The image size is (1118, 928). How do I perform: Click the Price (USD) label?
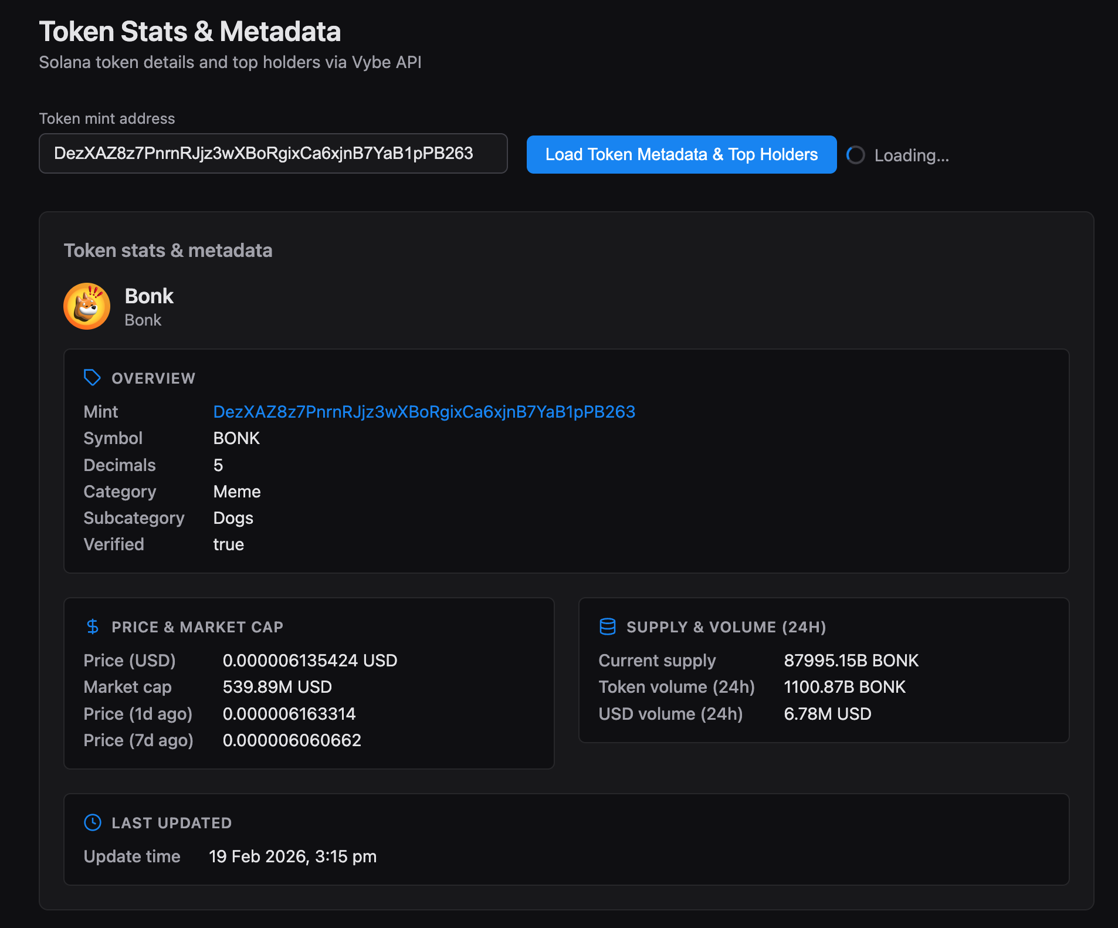click(x=130, y=661)
